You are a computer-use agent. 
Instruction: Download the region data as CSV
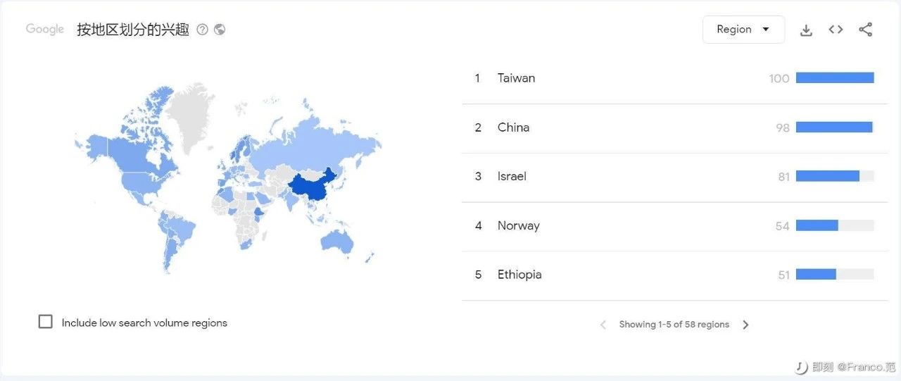click(807, 30)
